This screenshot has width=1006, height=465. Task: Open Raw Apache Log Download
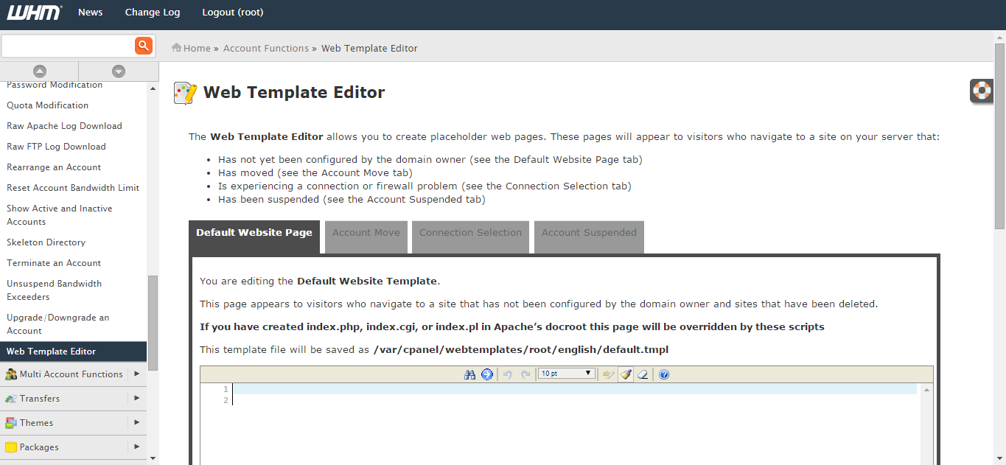64,126
